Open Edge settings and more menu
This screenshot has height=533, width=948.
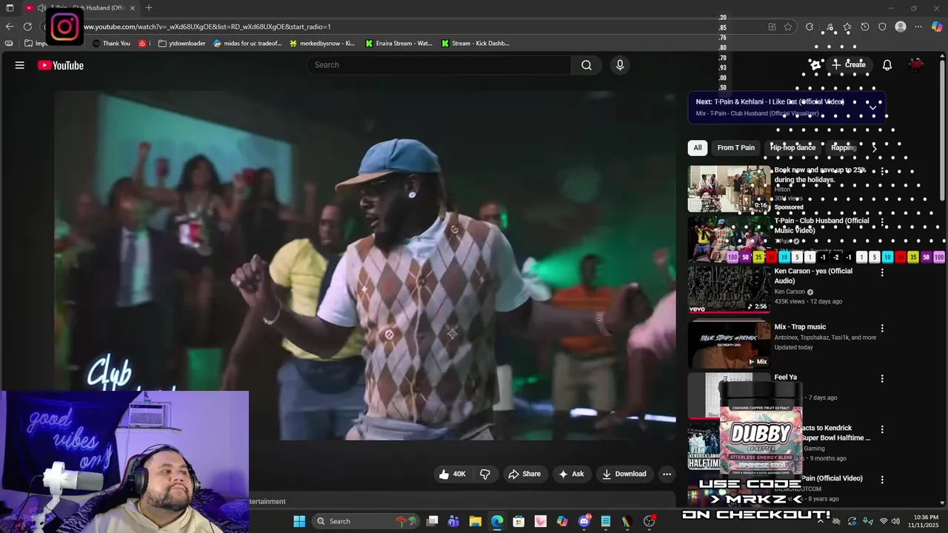[x=918, y=27]
